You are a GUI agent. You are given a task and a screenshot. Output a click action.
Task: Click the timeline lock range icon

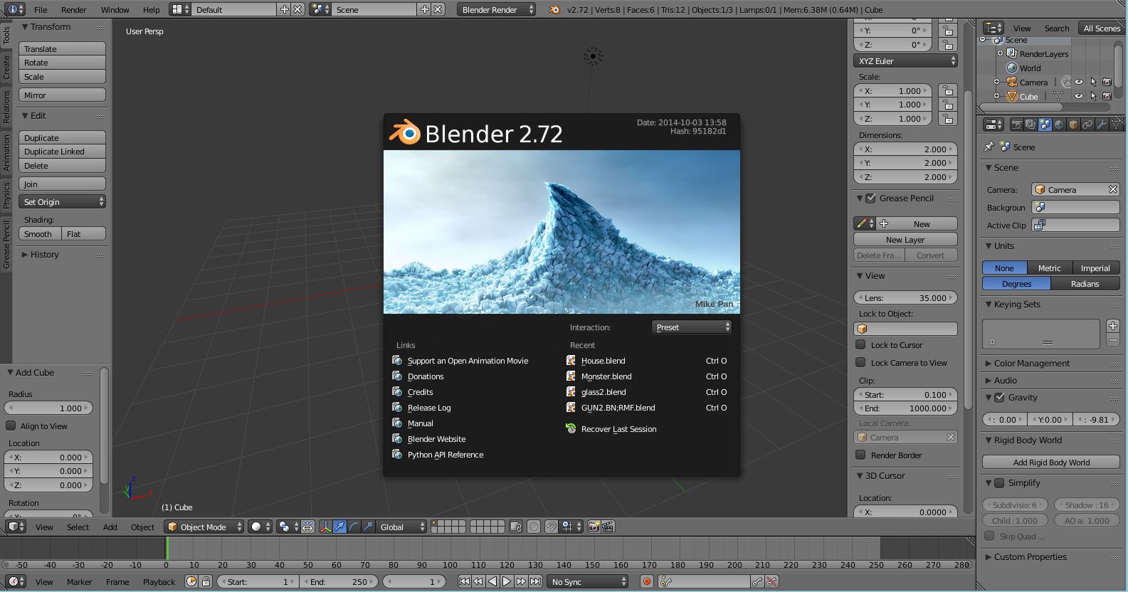pyautogui.click(x=206, y=581)
